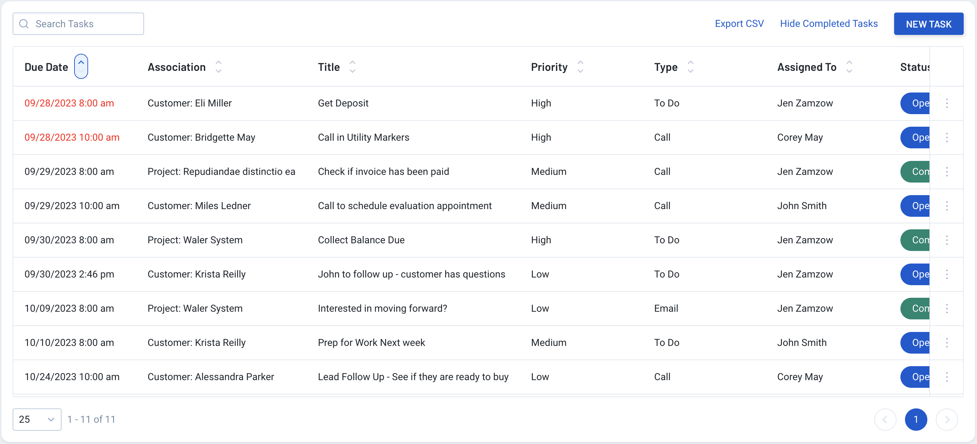Open actions menu for Collect Balance Due row
977x444 pixels.
[947, 240]
